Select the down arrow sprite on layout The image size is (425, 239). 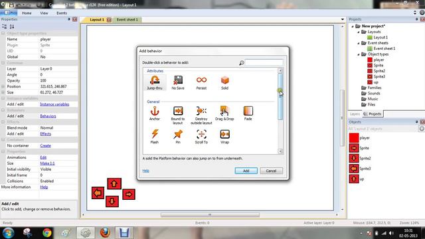point(112,201)
